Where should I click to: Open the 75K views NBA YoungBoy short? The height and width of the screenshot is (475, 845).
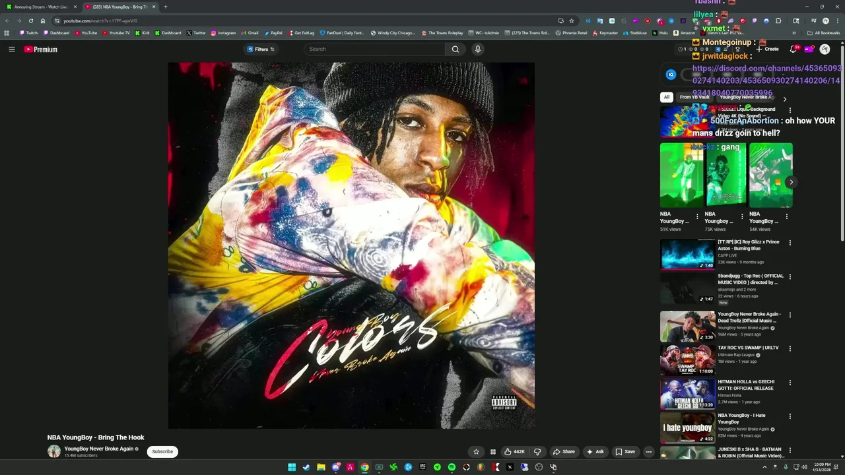725,175
